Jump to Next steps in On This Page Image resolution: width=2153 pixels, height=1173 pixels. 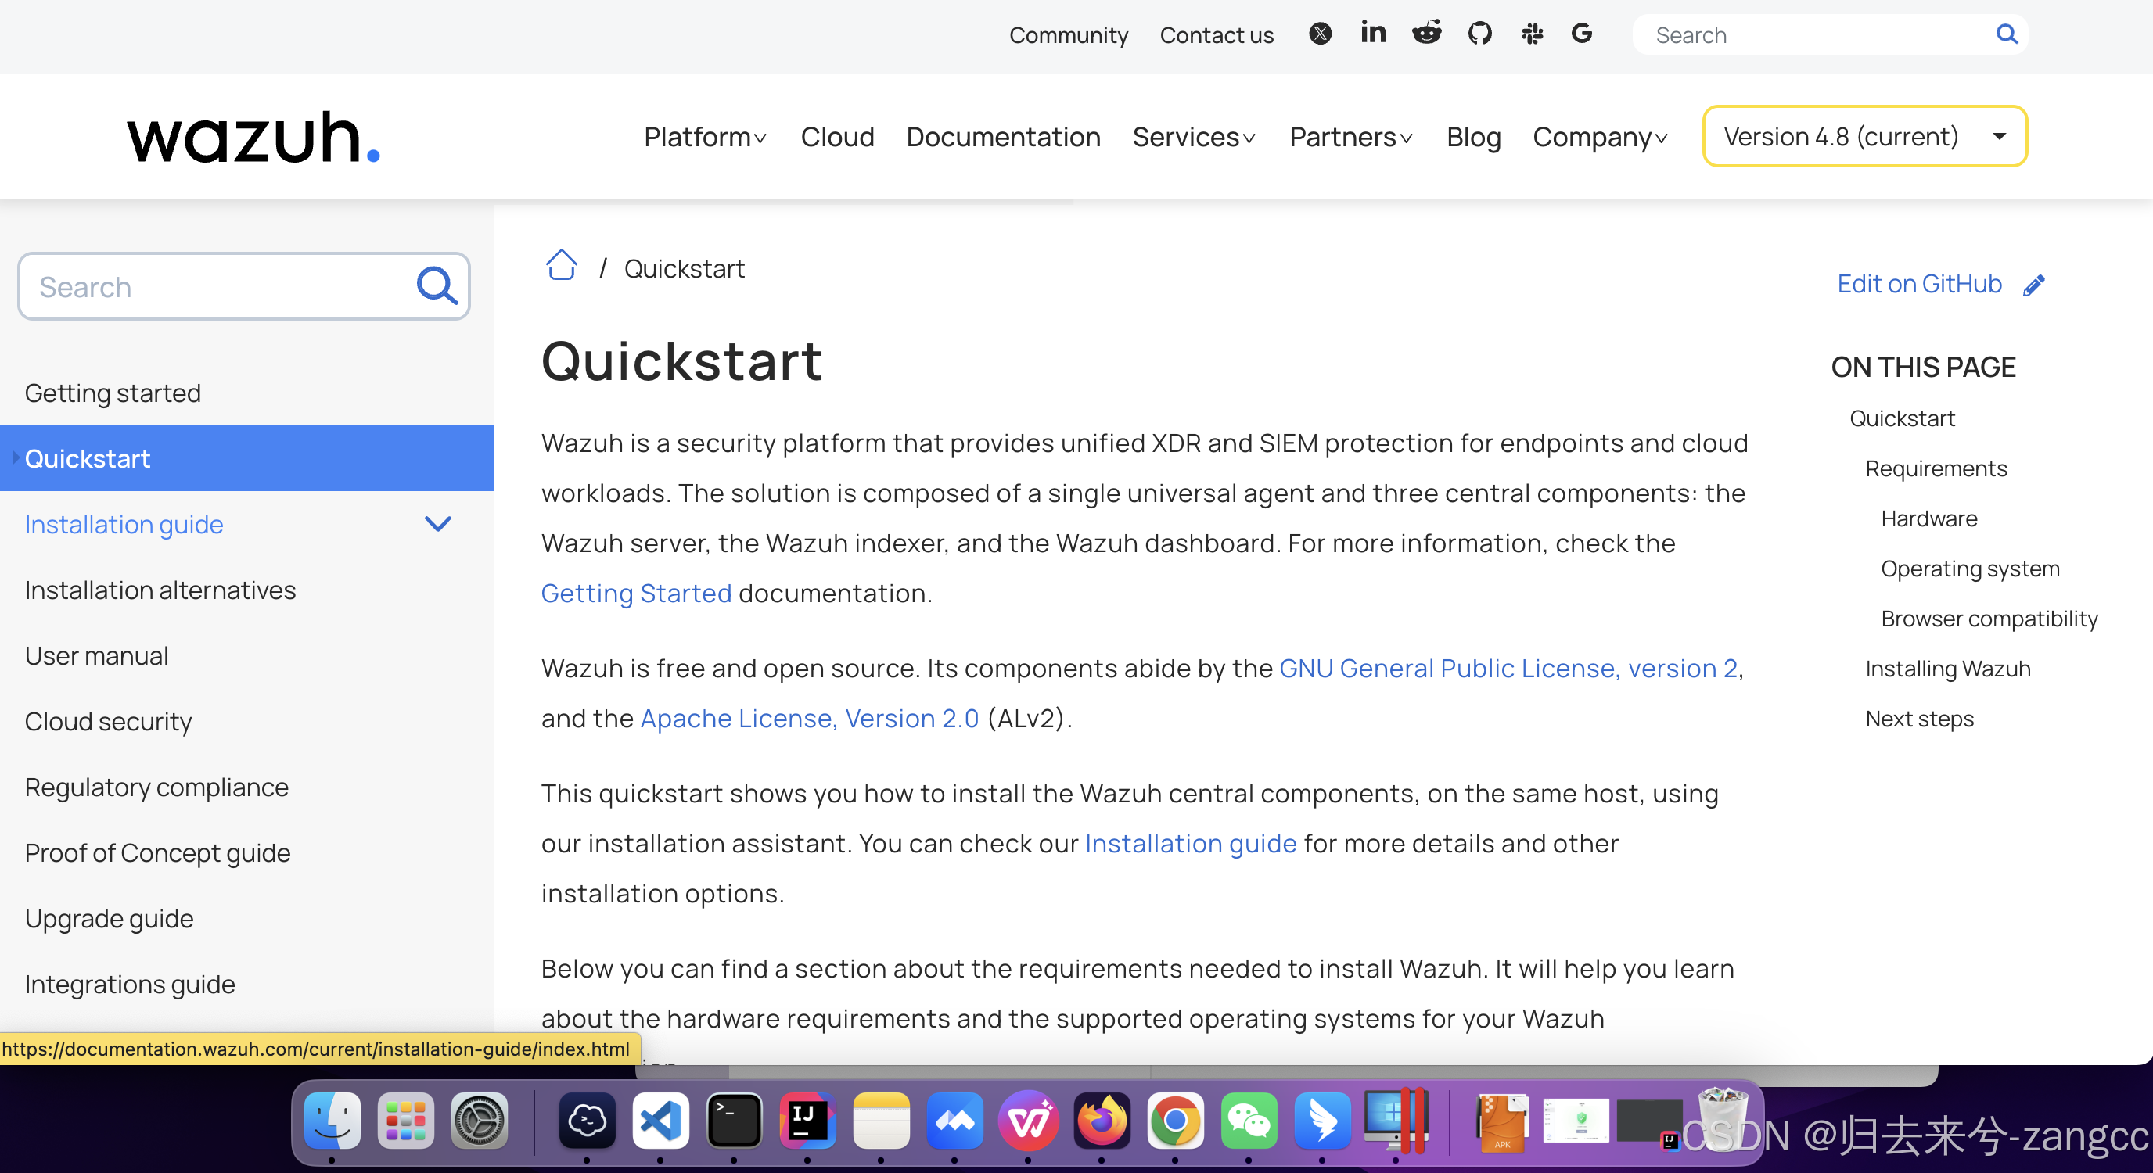[1919, 719]
